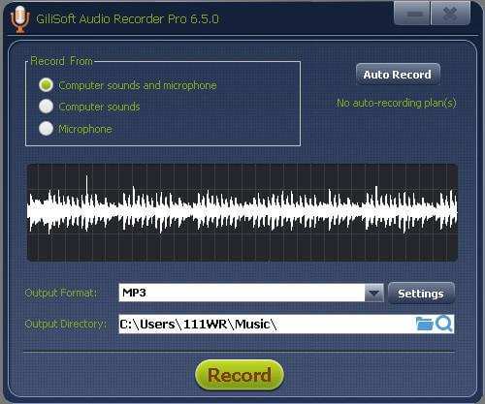Click the Microphone option label text

pos(85,129)
